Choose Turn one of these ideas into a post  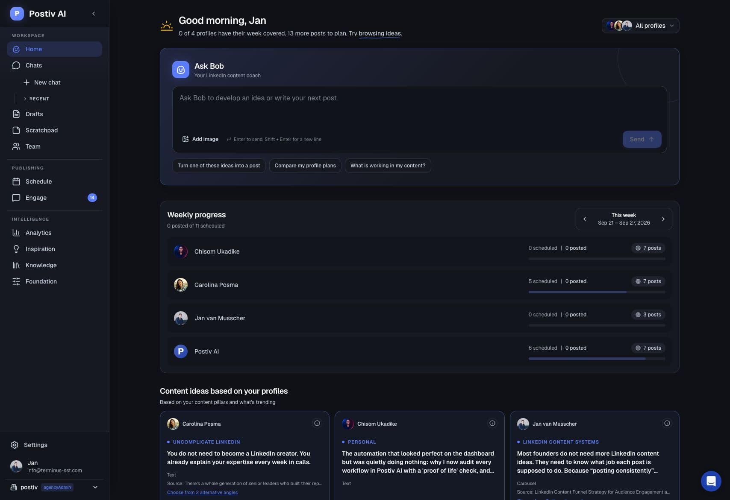tap(219, 166)
